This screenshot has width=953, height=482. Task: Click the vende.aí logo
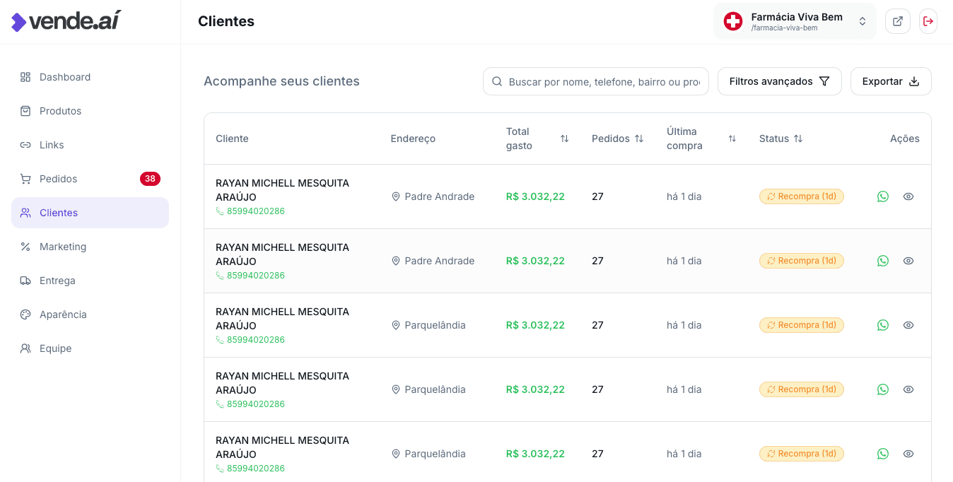point(65,20)
